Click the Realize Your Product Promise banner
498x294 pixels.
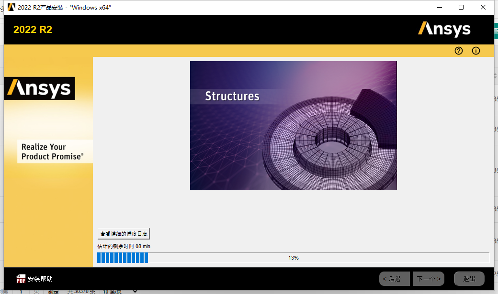click(x=55, y=152)
